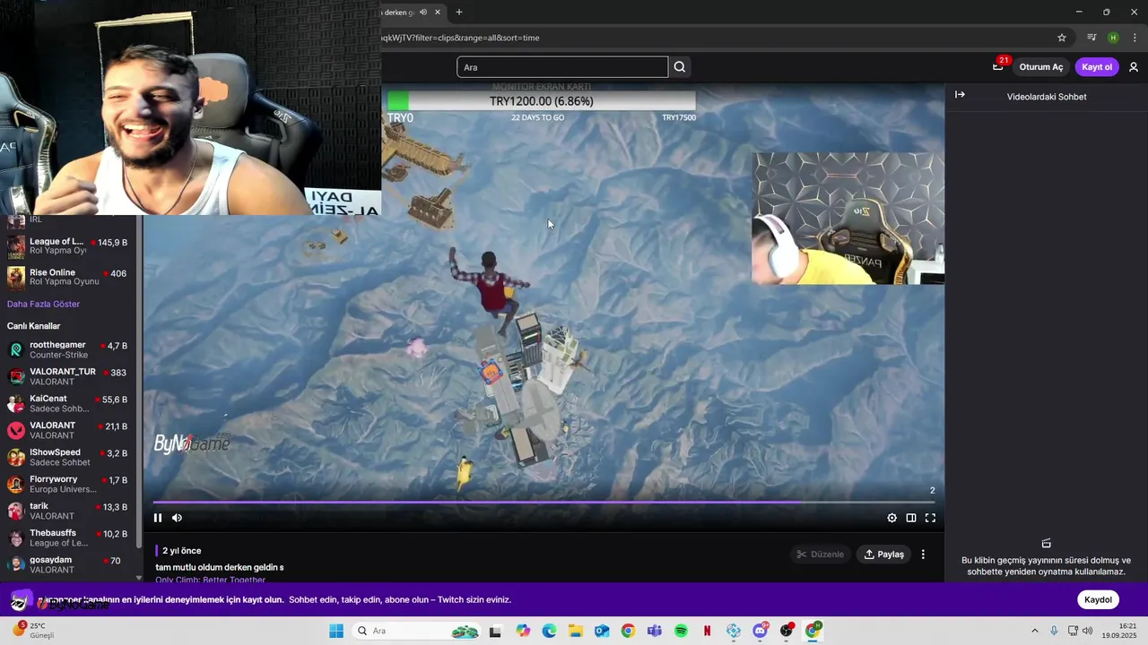Open Chrome media control icon

click(x=1091, y=38)
